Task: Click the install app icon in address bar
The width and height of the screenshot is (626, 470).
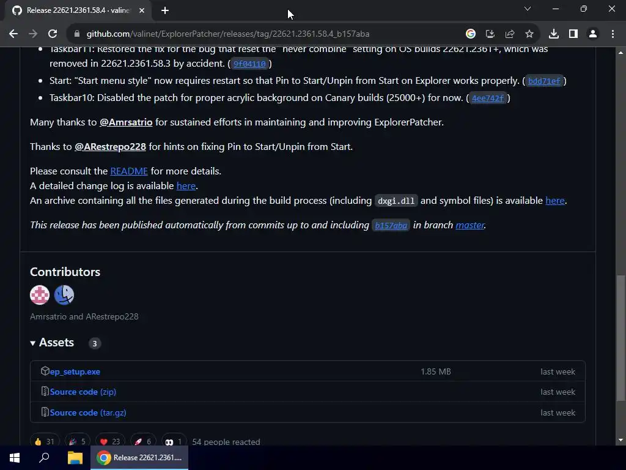Action: click(x=490, y=34)
